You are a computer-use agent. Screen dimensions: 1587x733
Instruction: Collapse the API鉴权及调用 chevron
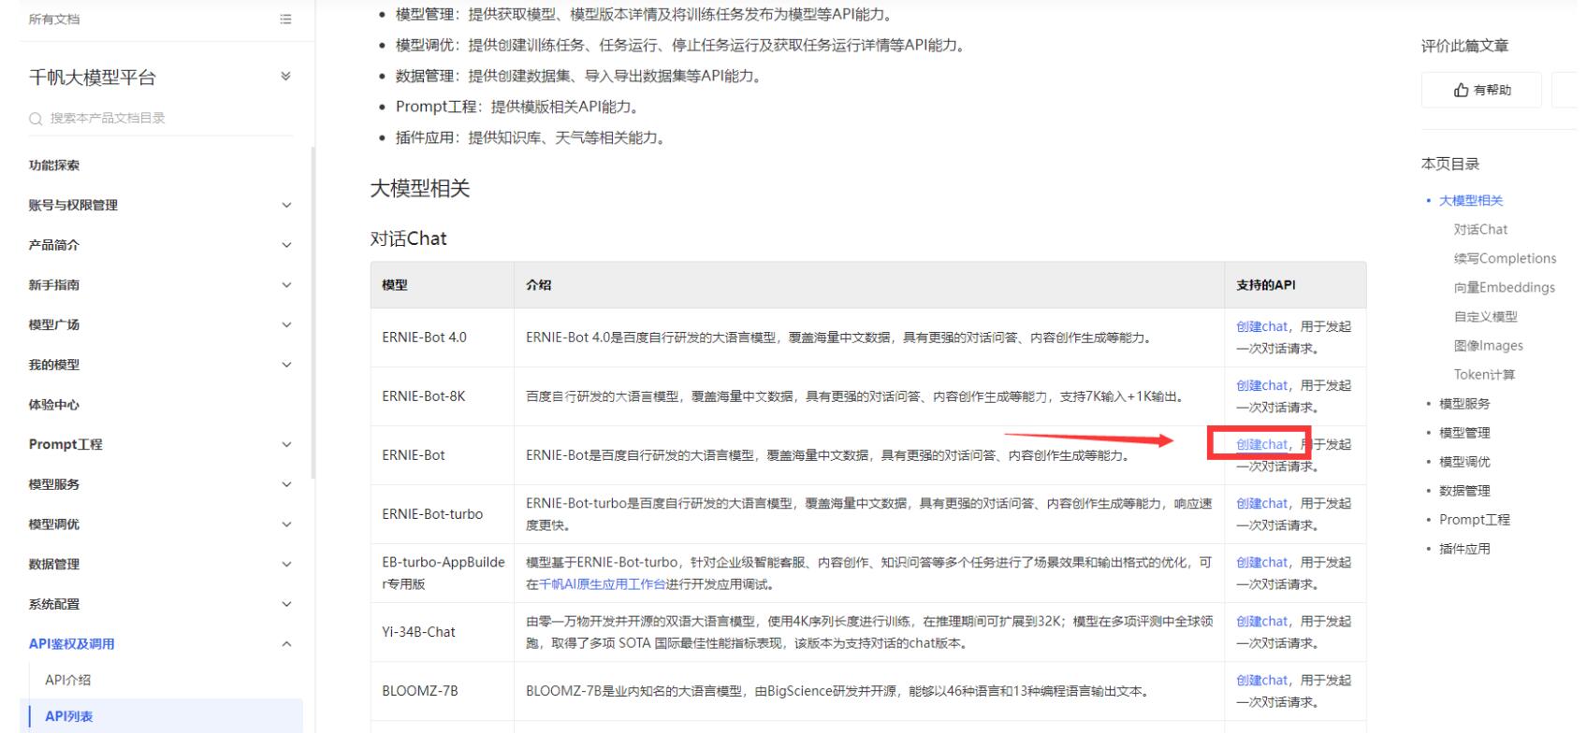tap(286, 644)
